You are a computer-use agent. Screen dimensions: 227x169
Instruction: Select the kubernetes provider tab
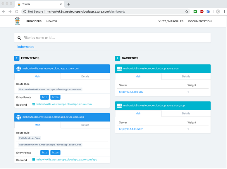[26, 47]
